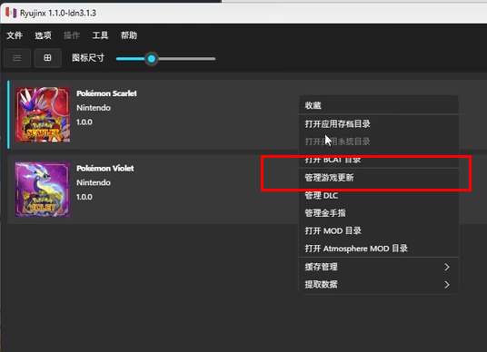The height and width of the screenshot is (352, 487).
Task: Open the 文件 menu
Action: click(x=15, y=35)
